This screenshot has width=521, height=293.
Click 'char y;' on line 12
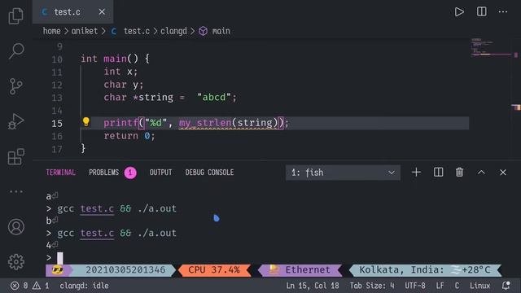pyautogui.click(x=123, y=85)
